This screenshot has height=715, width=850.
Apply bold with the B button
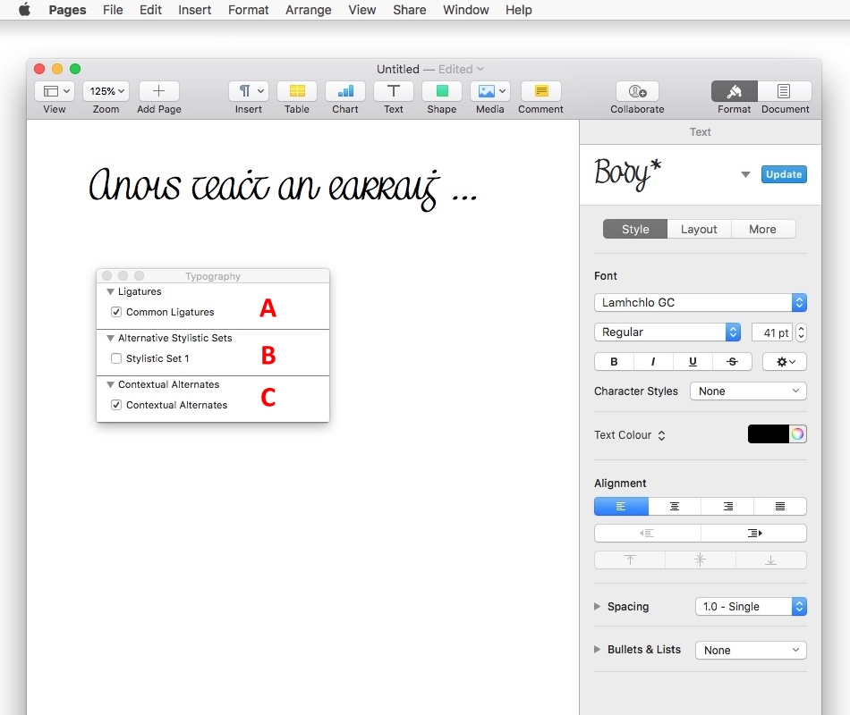coord(614,362)
